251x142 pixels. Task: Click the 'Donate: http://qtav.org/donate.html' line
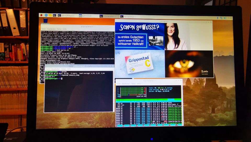55,62
